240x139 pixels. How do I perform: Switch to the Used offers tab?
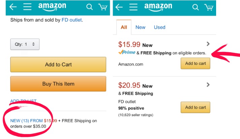tap(160, 27)
